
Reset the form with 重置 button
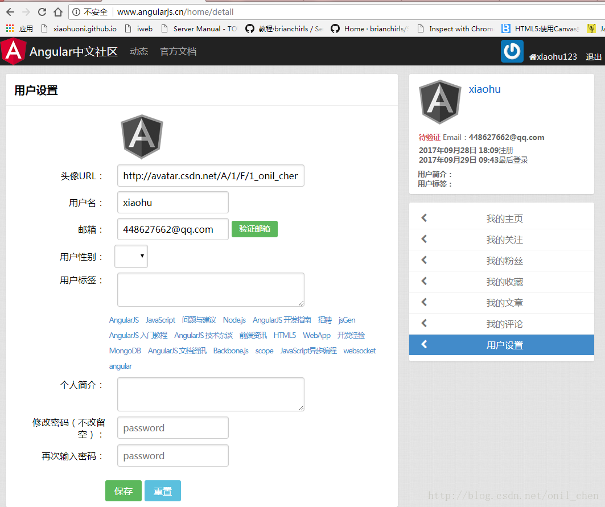click(x=163, y=491)
